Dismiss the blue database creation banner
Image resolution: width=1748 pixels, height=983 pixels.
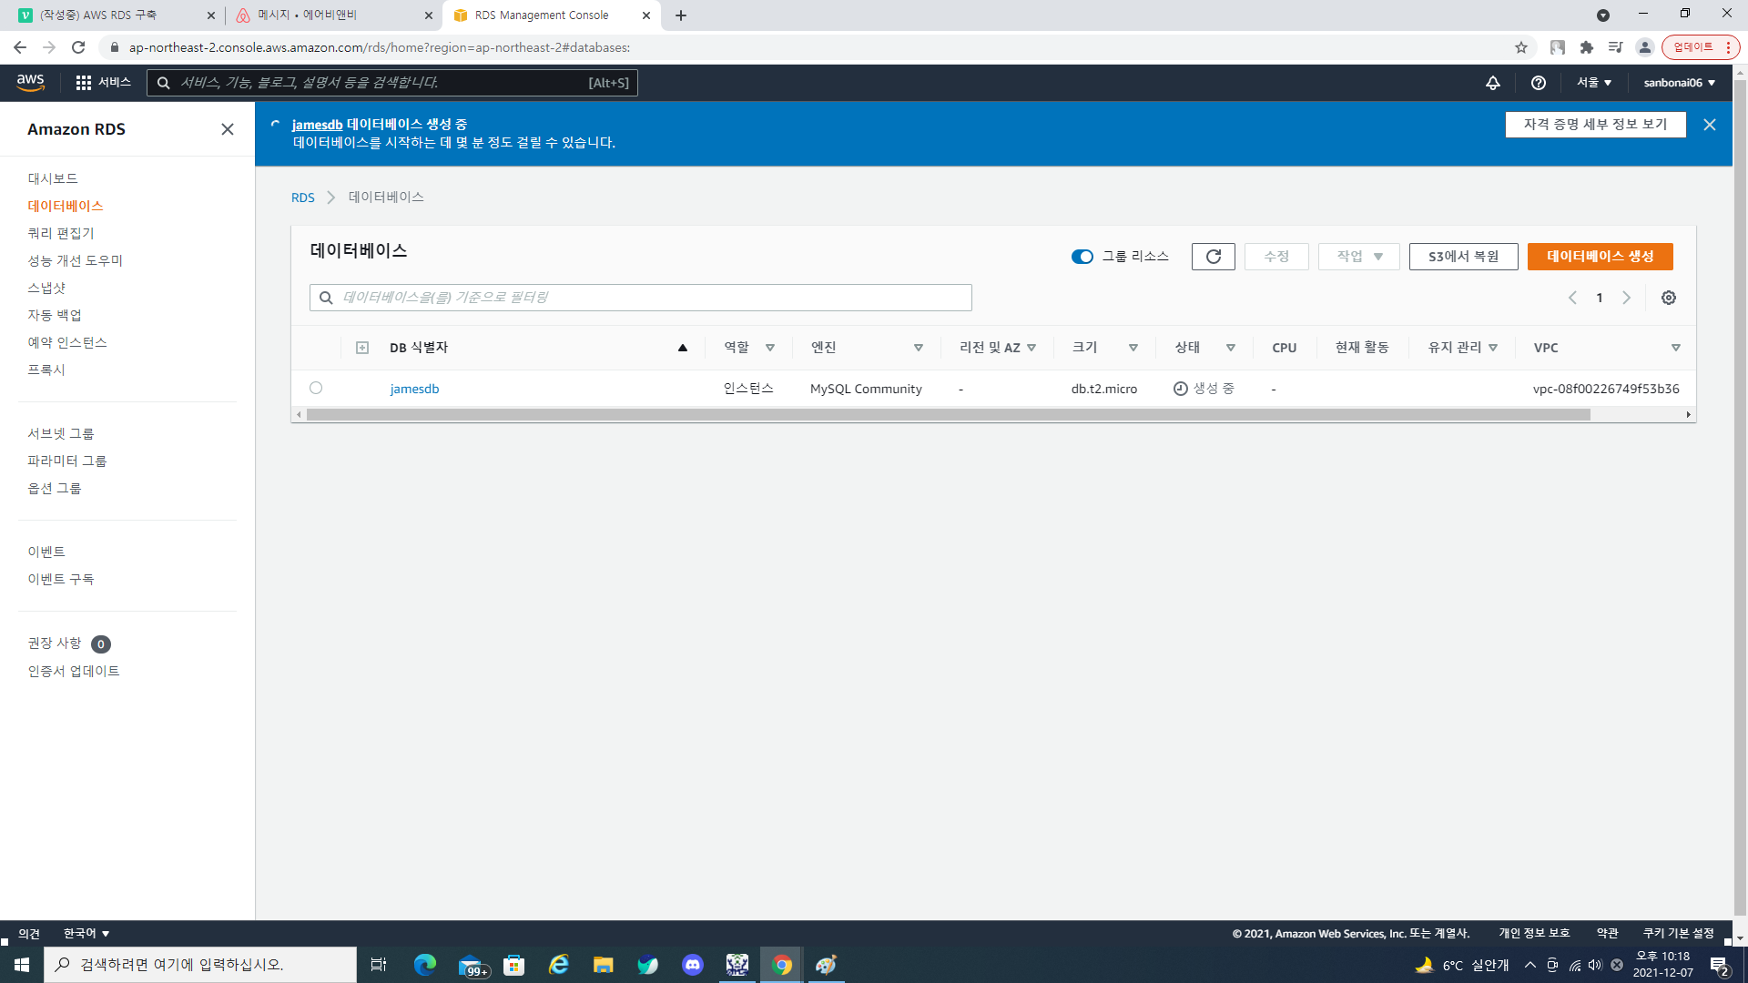[x=1709, y=125]
